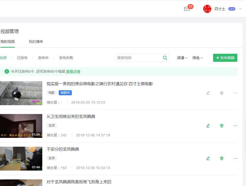The height and width of the screenshot is (186, 246).
Task: Open the red user avatar seal
Action: pos(207,9)
